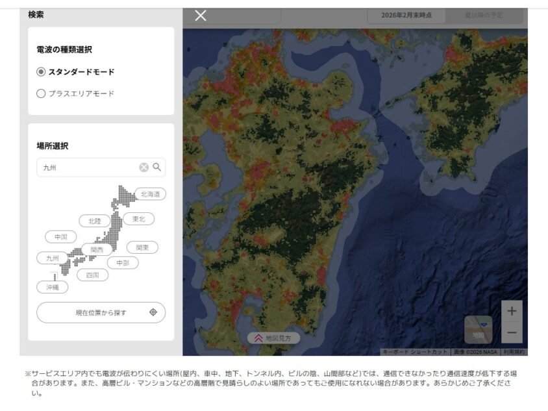Image resolution: width=548 pixels, height=411 pixels.
Task: Pick the 沖縄 region label
Action: click(52, 286)
